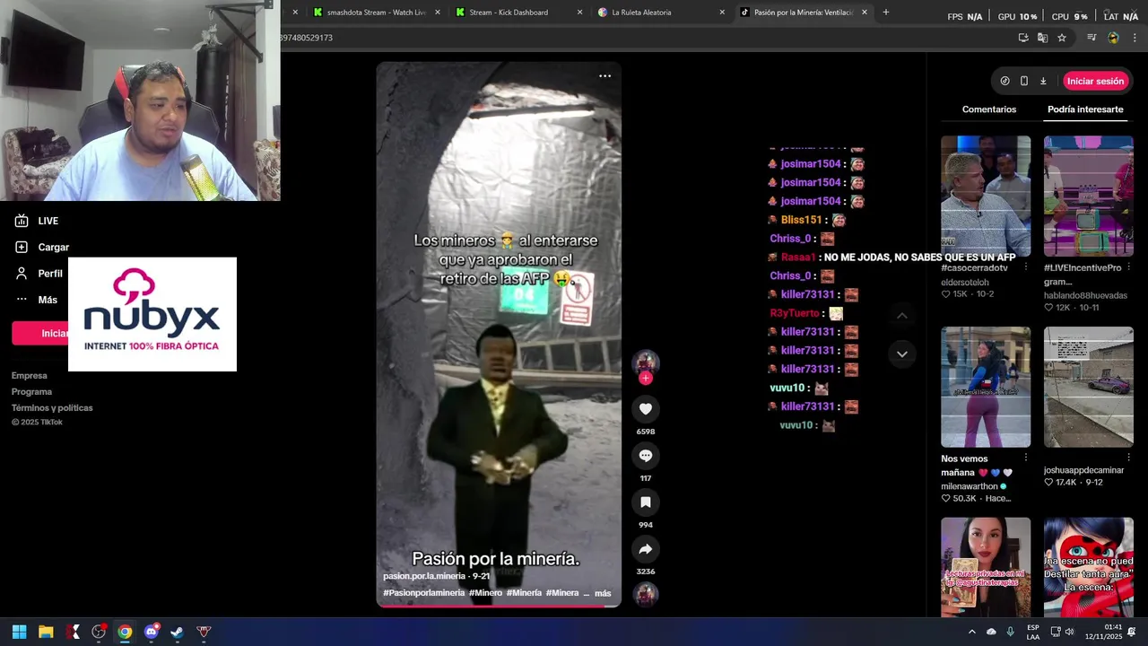Show hidden system tray icons chevron
Viewport: 1148px width, 646px height.
click(x=971, y=632)
